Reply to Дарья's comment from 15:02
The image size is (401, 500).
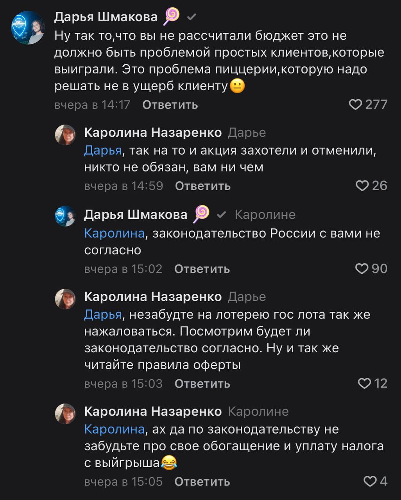(x=202, y=269)
